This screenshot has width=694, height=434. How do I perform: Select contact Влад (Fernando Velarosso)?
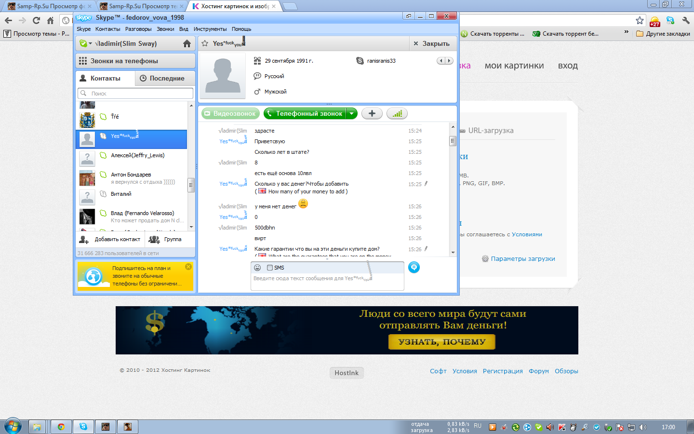pyautogui.click(x=132, y=216)
